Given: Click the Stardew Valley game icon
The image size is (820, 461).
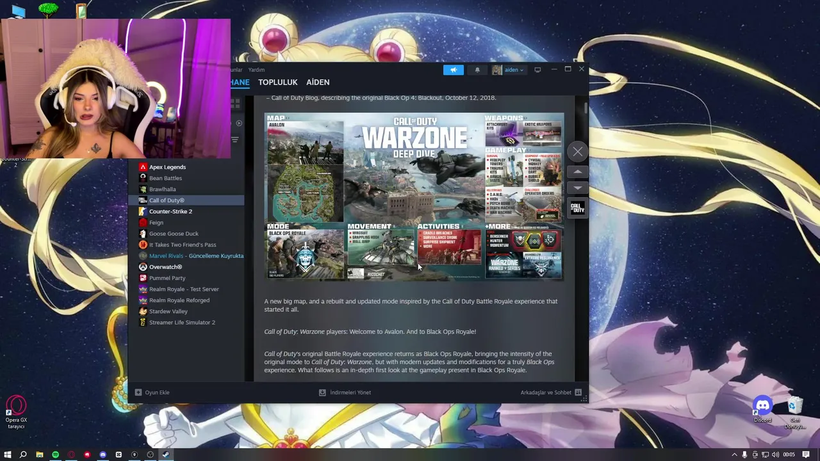Looking at the screenshot, I should pyautogui.click(x=143, y=311).
